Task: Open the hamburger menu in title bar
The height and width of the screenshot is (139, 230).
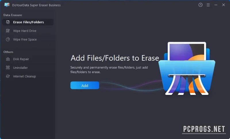Action: point(208,5)
